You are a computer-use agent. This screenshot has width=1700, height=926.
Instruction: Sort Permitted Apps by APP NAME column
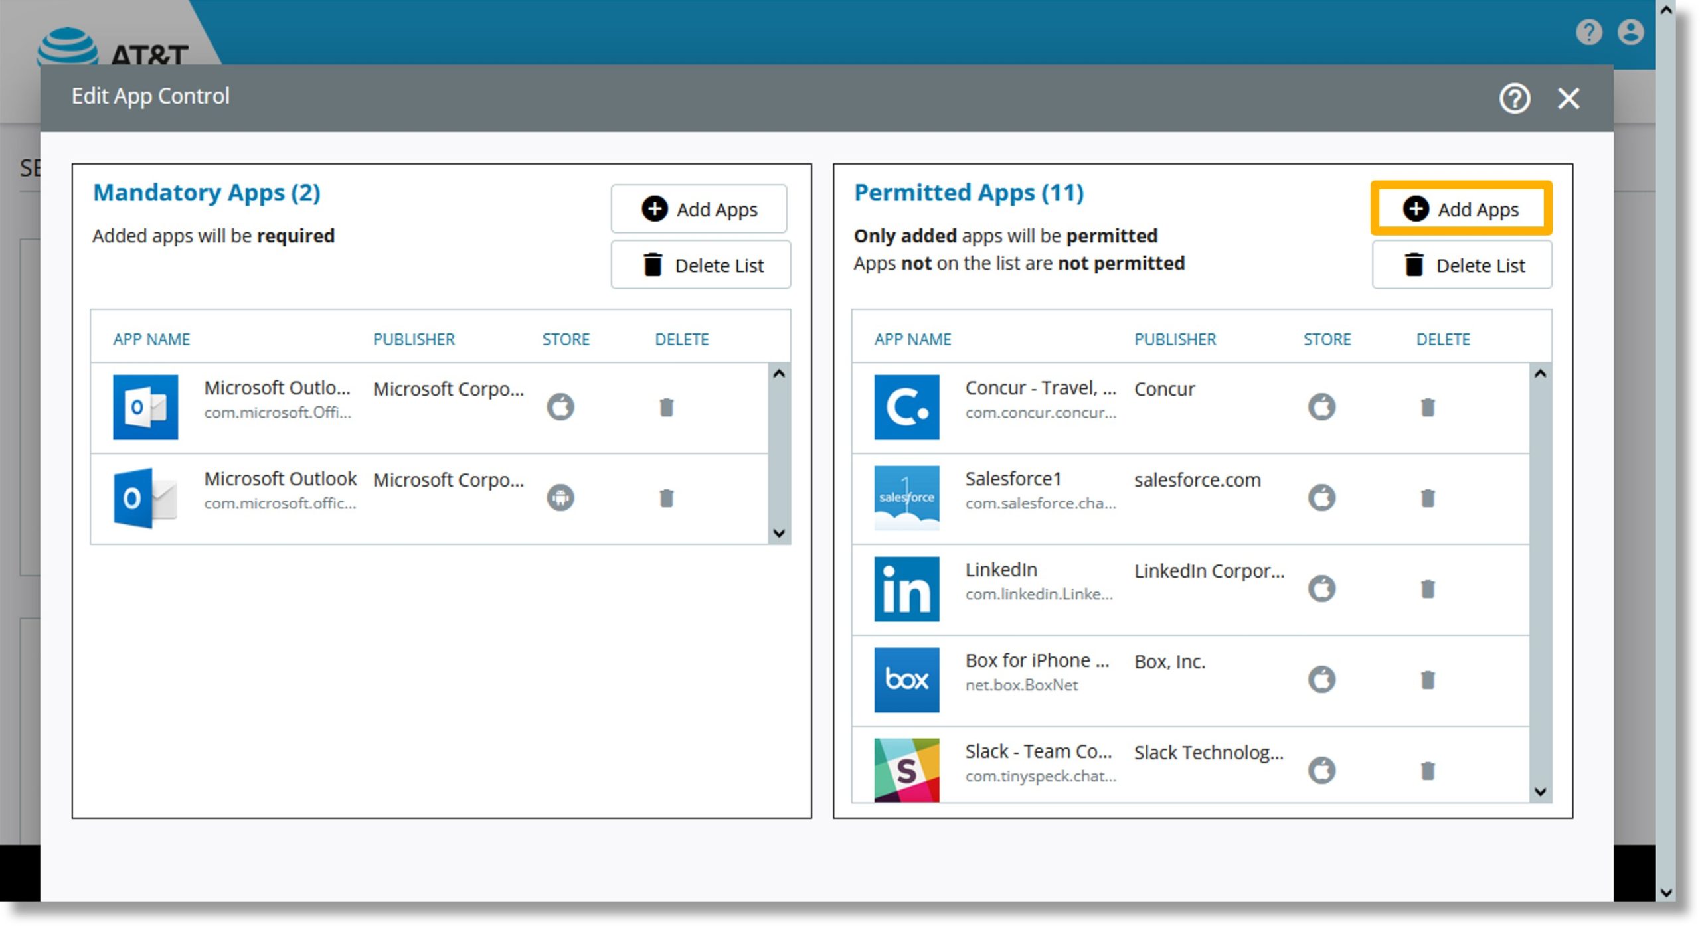coord(912,339)
